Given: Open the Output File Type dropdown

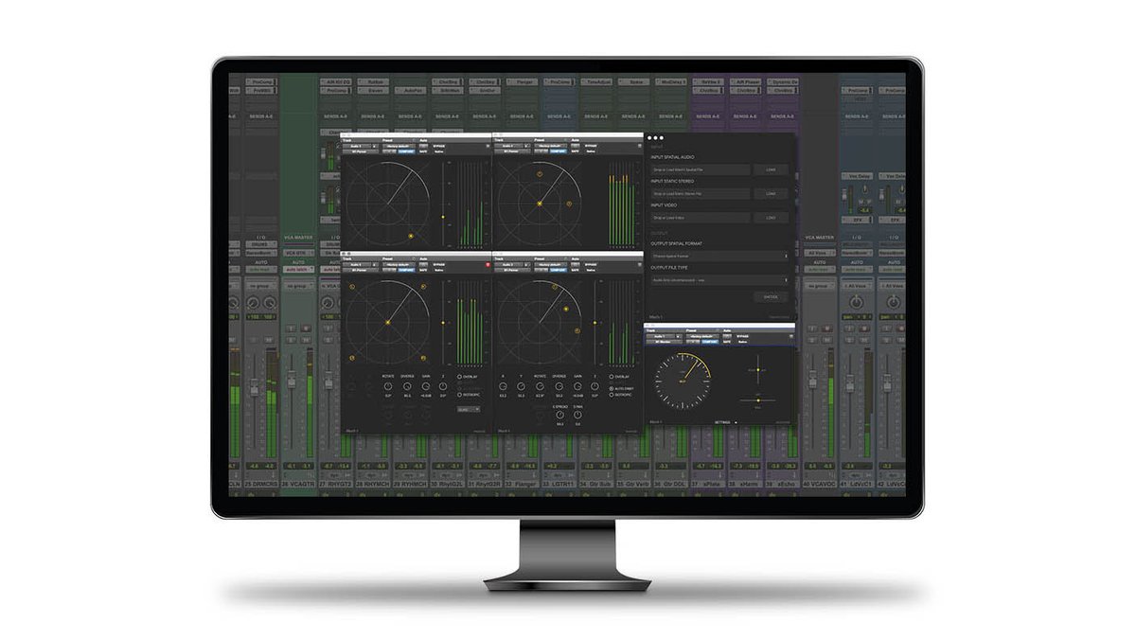Looking at the screenshot, I should point(719,279).
